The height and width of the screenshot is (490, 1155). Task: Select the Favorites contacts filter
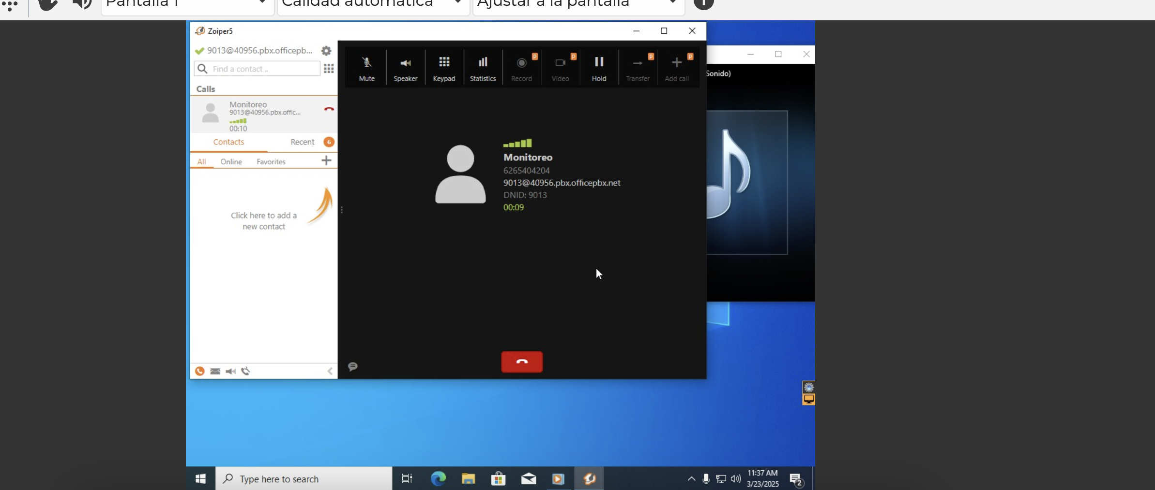pyautogui.click(x=271, y=161)
